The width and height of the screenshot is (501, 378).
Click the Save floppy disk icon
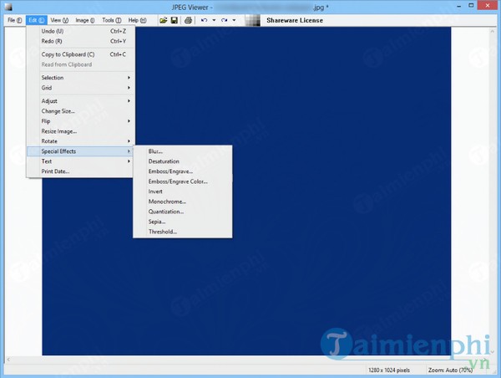(x=175, y=20)
